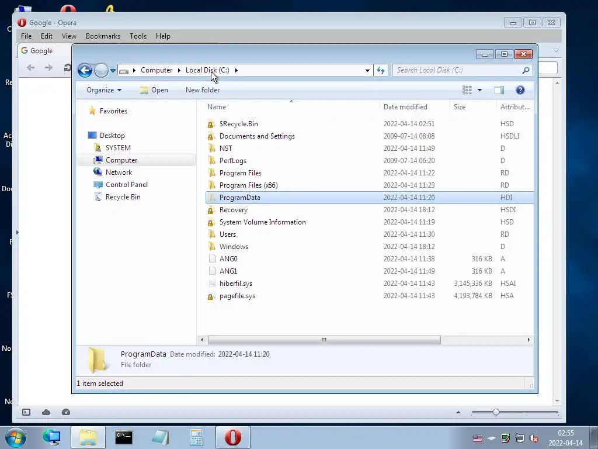
Task: Select Documents and Settings folder icon
Action: (x=211, y=136)
